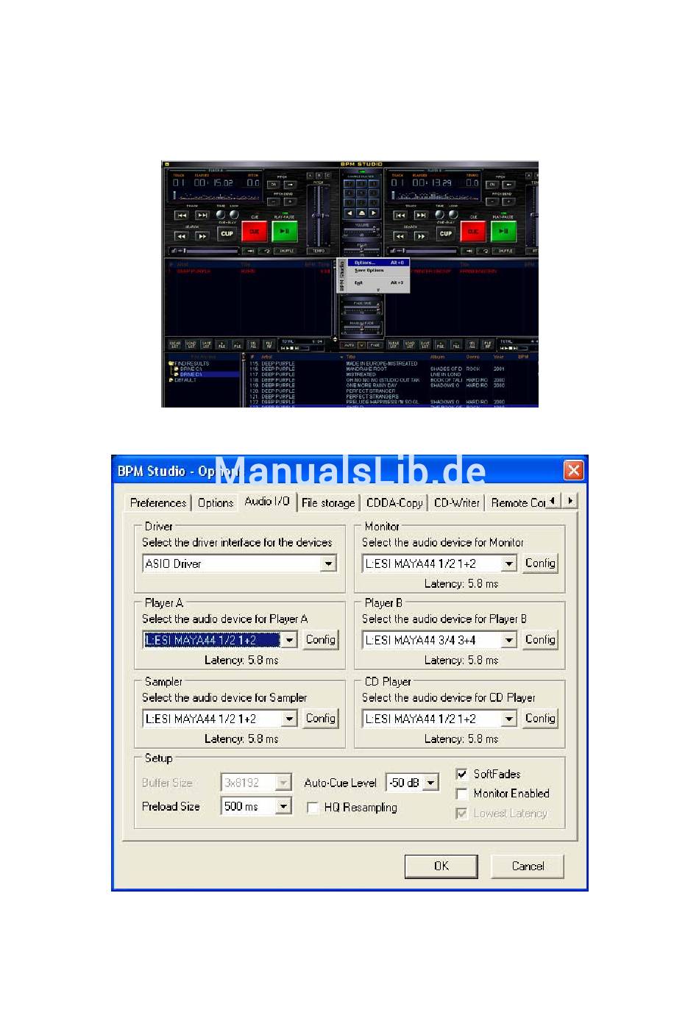The height and width of the screenshot is (1021, 699).
Task: Click Player B search fast-forward button
Action: (421, 236)
